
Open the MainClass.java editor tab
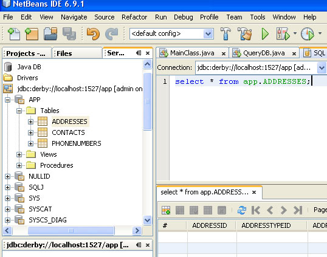click(192, 53)
